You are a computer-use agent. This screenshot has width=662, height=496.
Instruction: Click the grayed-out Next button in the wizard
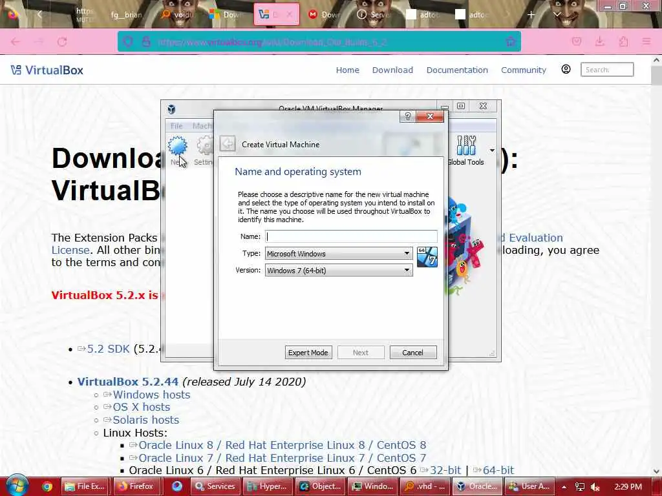tap(361, 353)
